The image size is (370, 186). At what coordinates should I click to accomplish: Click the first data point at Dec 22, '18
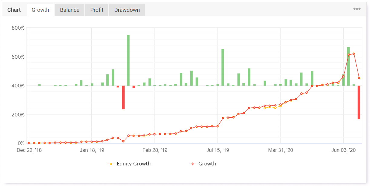29,143
